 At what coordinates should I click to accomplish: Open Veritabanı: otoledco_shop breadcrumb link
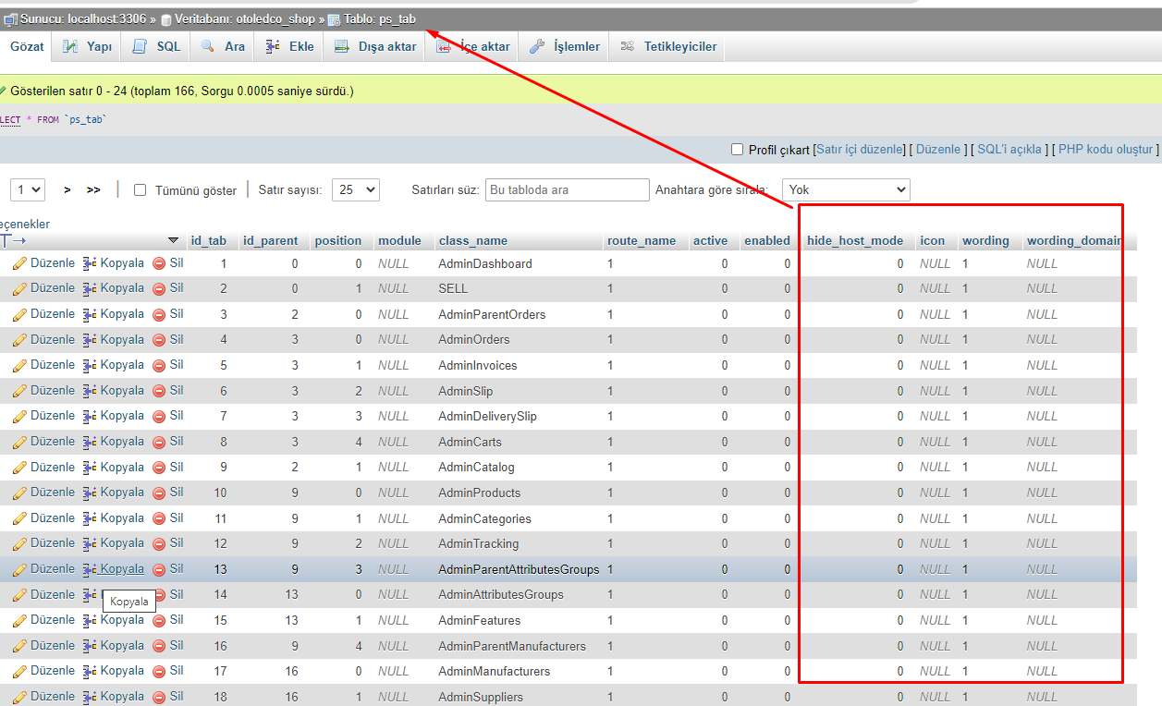[244, 18]
